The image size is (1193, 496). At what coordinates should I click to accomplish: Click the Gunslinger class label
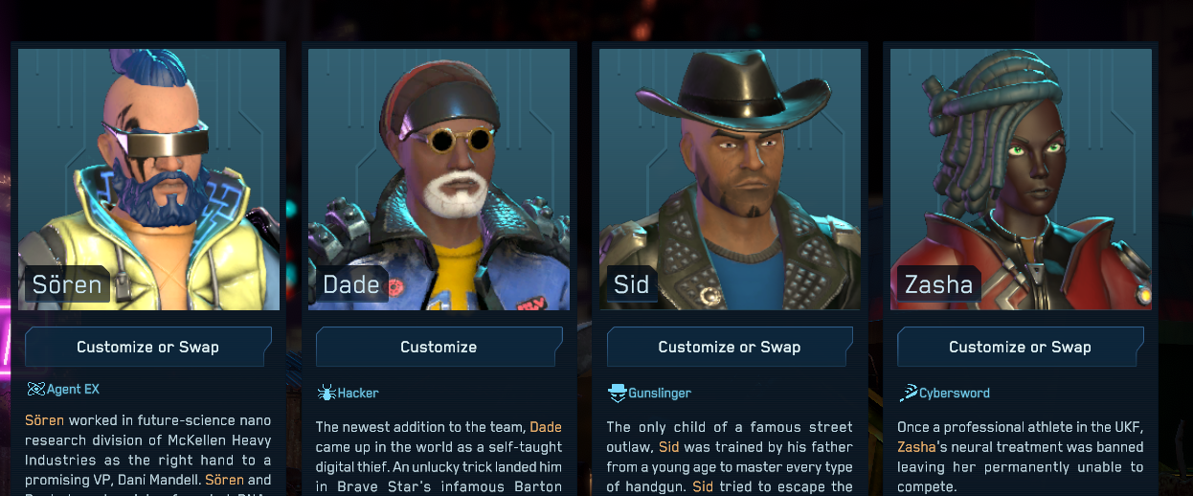pyautogui.click(x=660, y=393)
